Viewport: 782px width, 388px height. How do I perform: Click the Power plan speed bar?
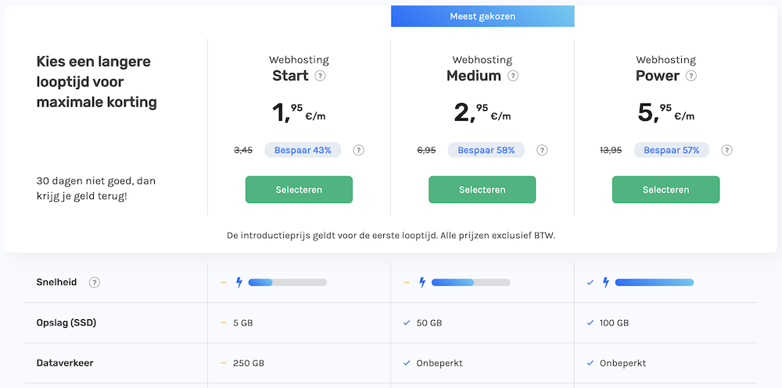[x=654, y=283]
